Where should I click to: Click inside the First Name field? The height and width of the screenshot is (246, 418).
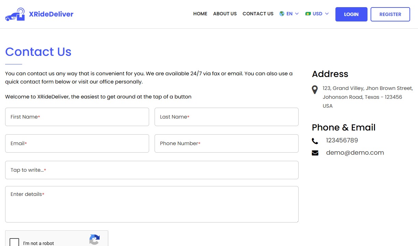pyautogui.click(x=77, y=117)
